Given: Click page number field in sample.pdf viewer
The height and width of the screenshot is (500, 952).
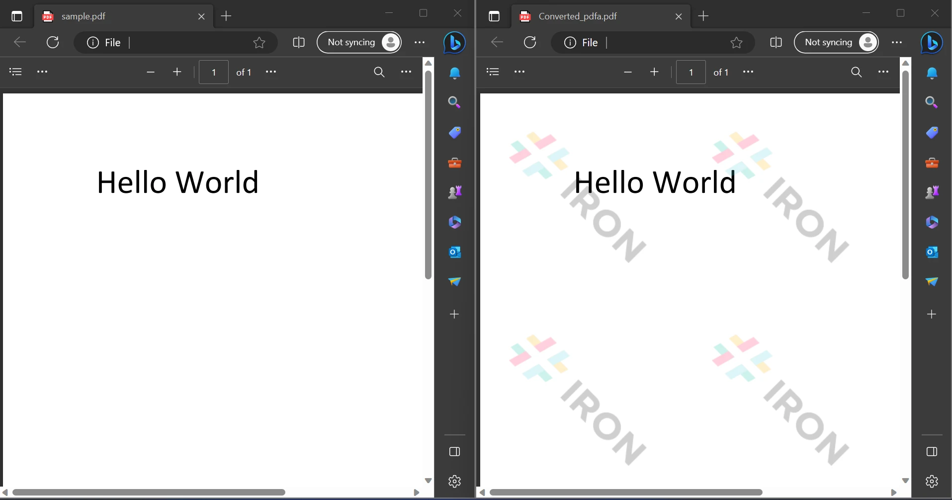Looking at the screenshot, I should [x=214, y=72].
